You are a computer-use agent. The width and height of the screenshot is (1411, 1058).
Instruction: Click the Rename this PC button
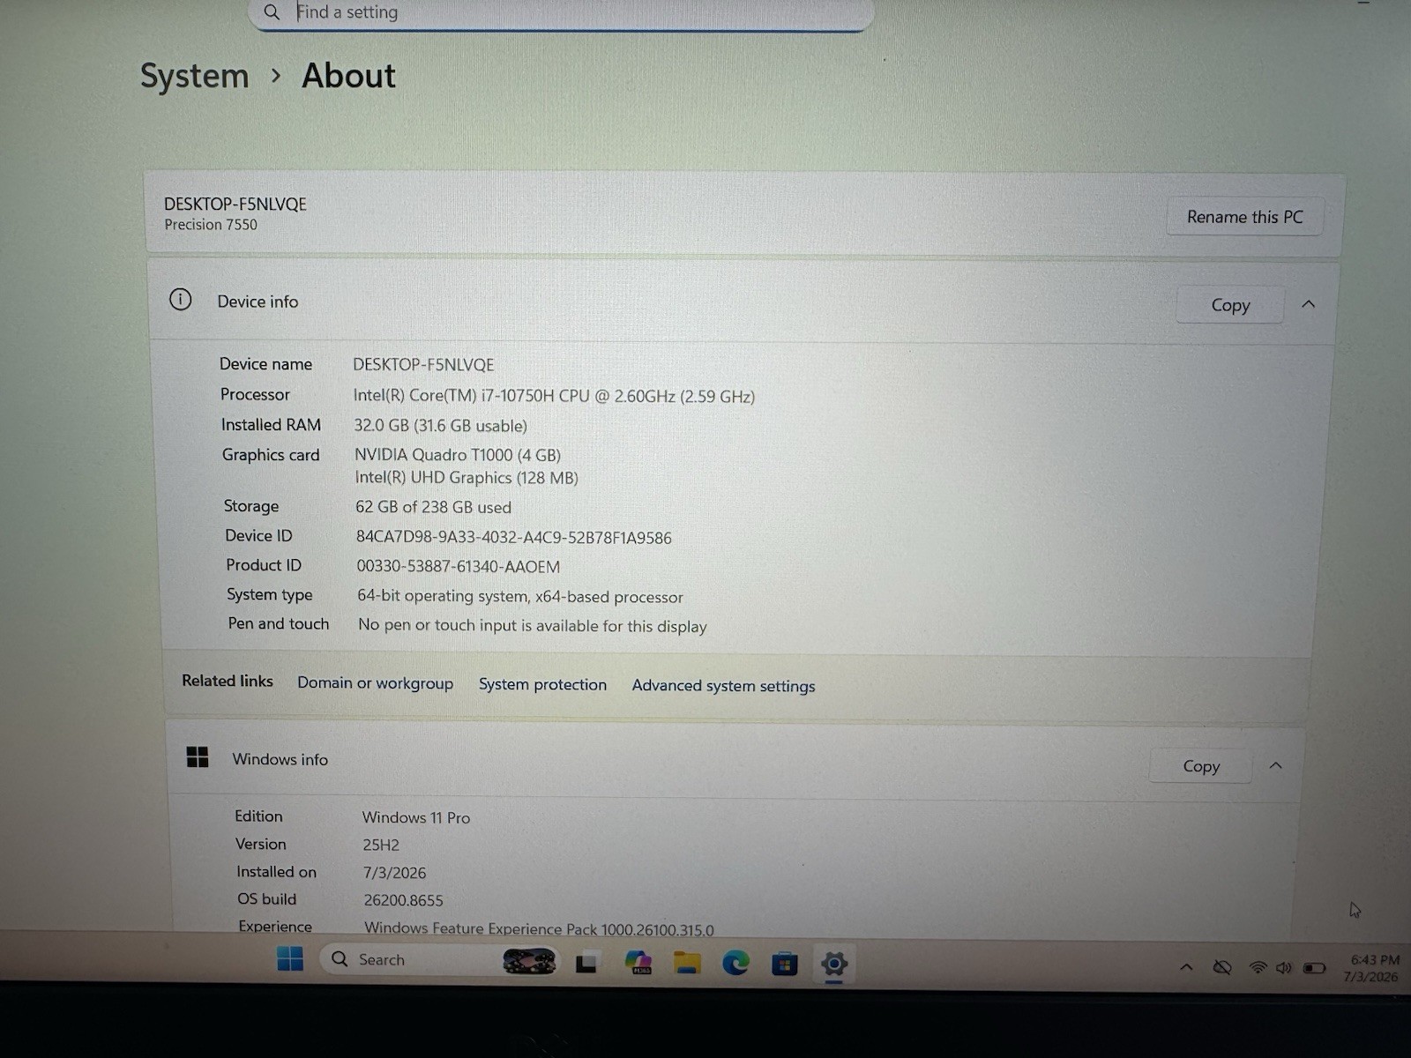(x=1244, y=217)
